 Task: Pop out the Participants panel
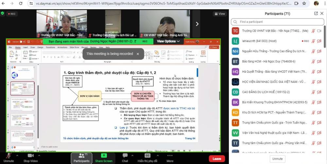click(x=316, y=13)
